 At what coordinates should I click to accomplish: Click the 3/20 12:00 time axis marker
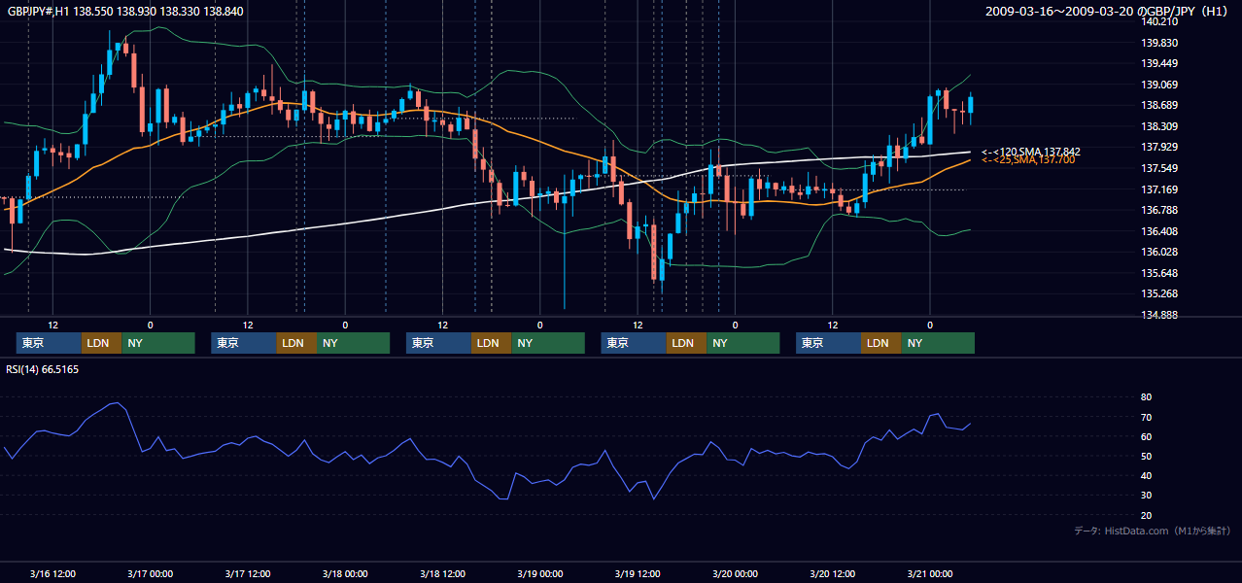[x=832, y=573]
